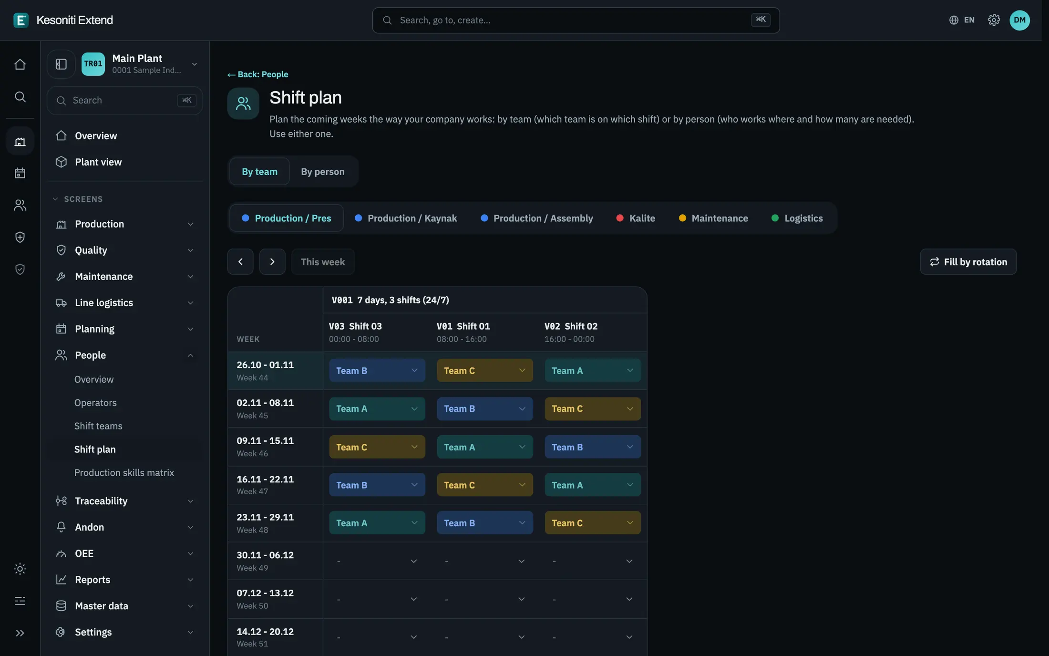The height and width of the screenshot is (656, 1049).
Task: Open the DM user avatar menu
Action: [1019, 20]
